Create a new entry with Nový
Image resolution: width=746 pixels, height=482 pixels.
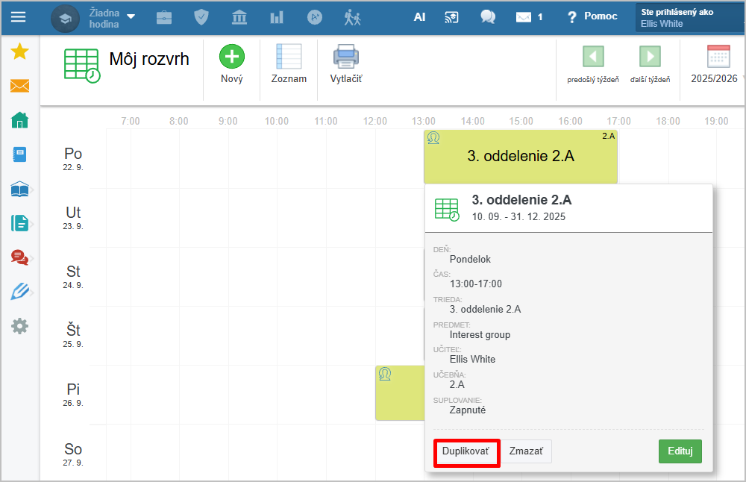tap(232, 64)
